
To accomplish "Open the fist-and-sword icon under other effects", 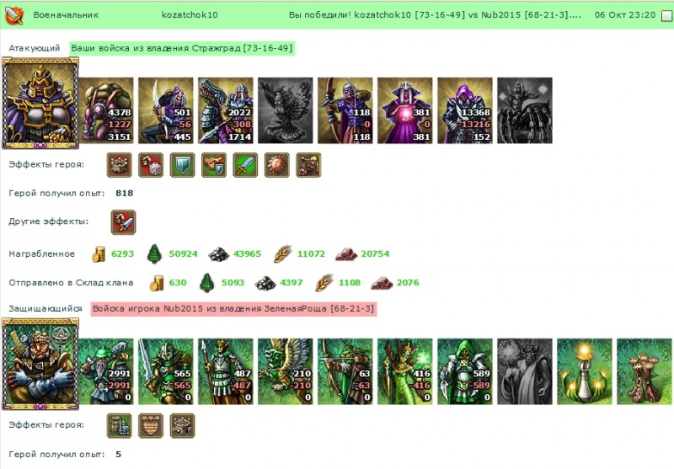I will [x=123, y=222].
